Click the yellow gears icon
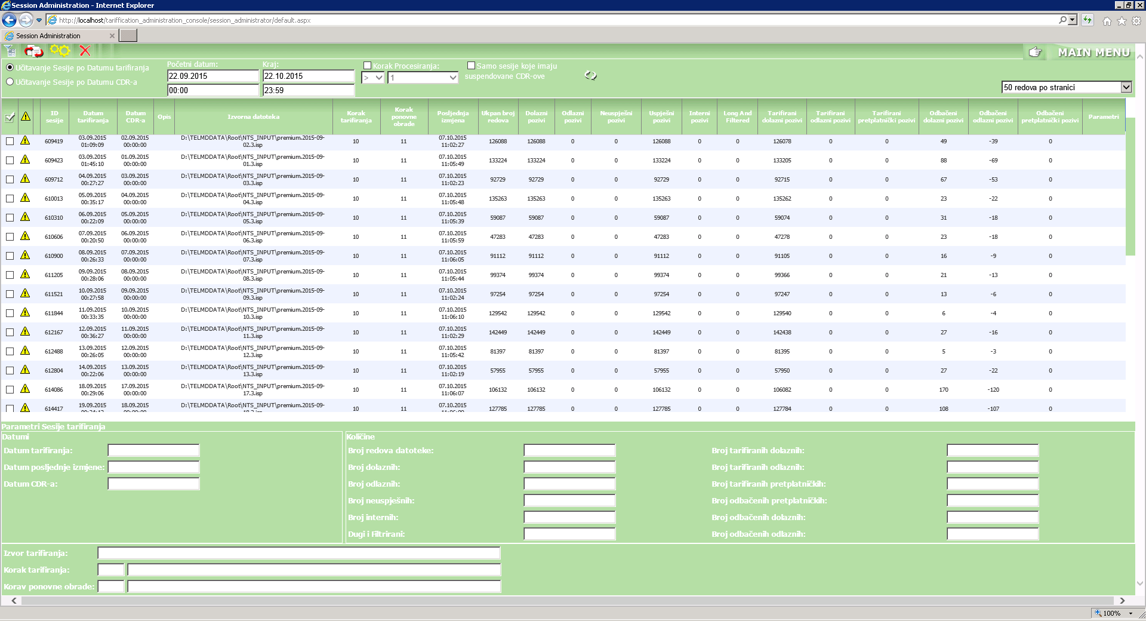This screenshot has width=1146, height=621. coord(60,51)
